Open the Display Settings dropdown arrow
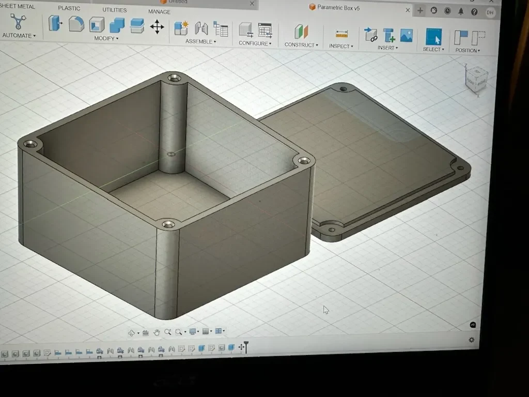The image size is (529, 397). [198, 331]
